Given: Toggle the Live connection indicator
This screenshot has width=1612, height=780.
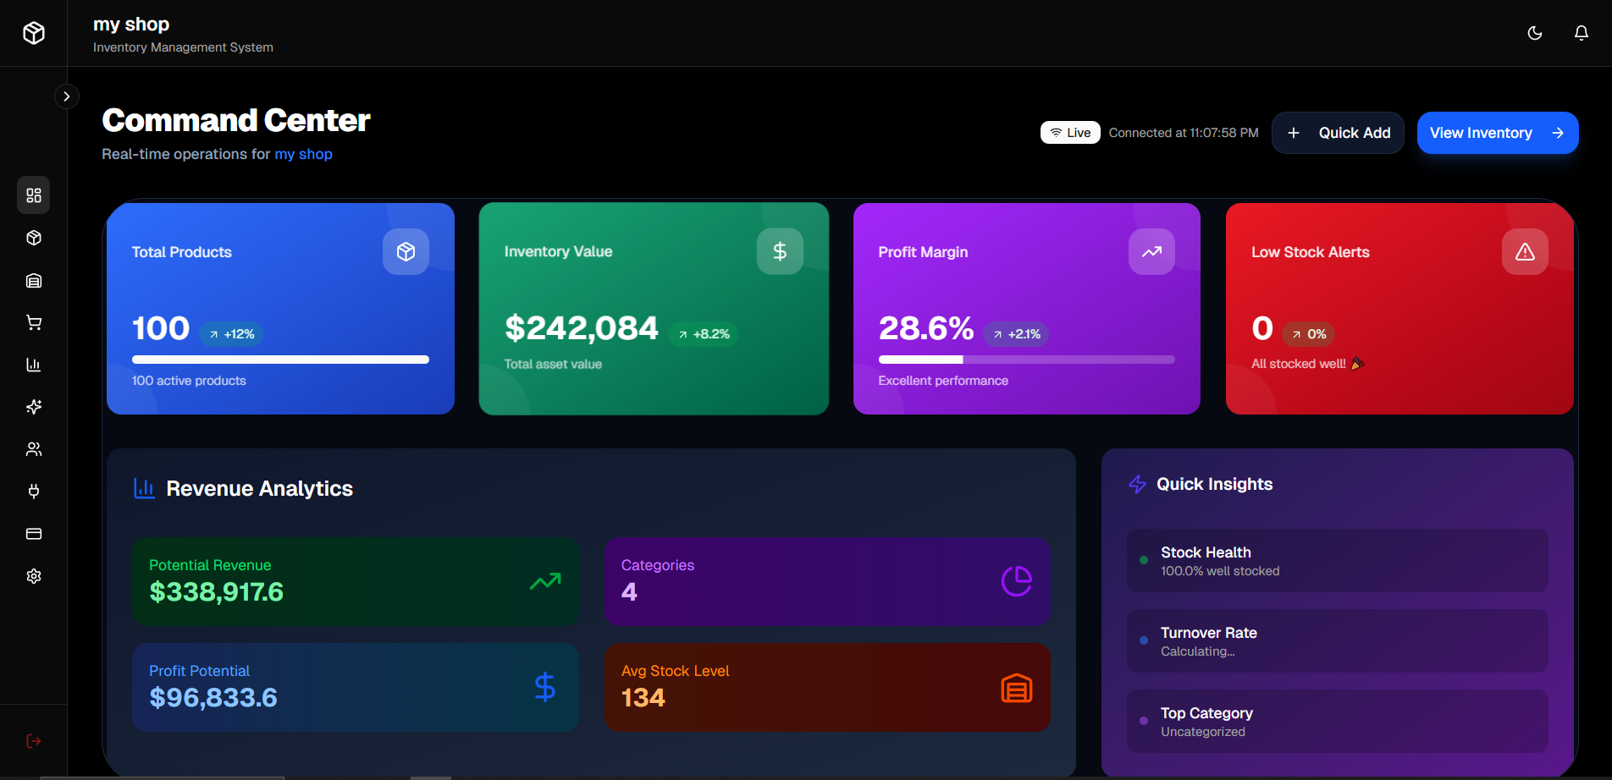Looking at the screenshot, I should coord(1070,132).
